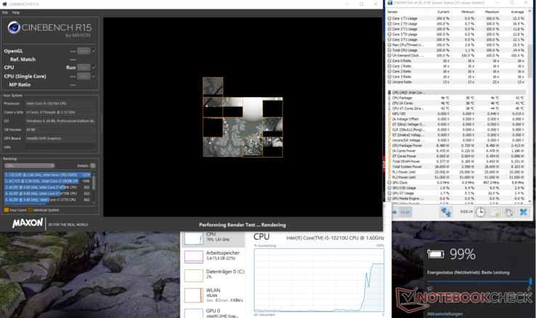
Task: Click the On-Demand Clock row in HWiNFO
Action: tap(456, 55)
